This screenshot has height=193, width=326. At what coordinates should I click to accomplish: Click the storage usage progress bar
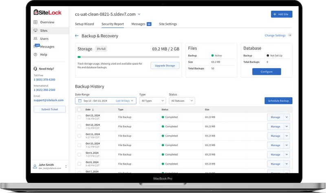pyautogui.click(x=128, y=57)
